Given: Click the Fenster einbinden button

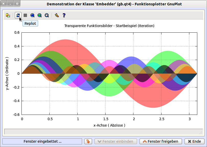Looking at the screenshot, I should point(116,141).
